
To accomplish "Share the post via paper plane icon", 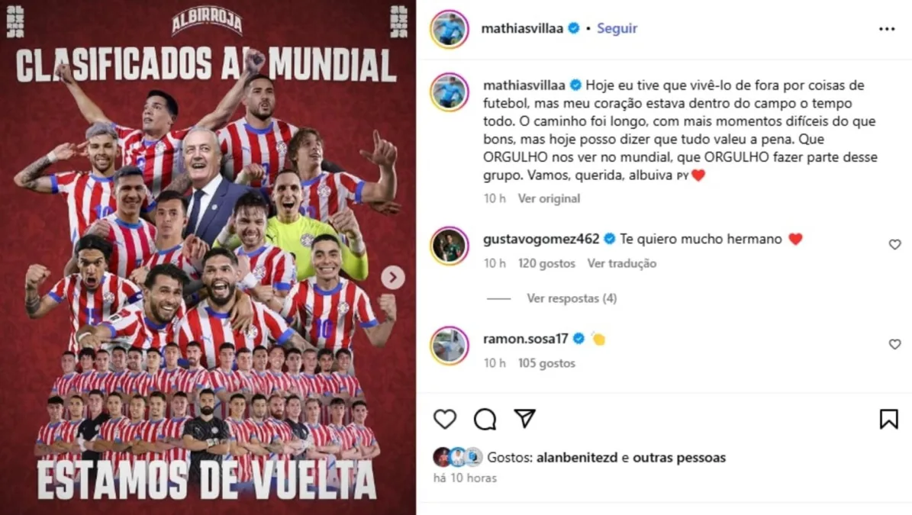I will (524, 419).
